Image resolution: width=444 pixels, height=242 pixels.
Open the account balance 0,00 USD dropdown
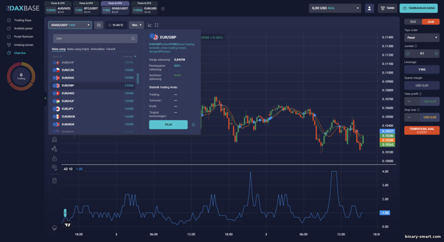point(335,8)
